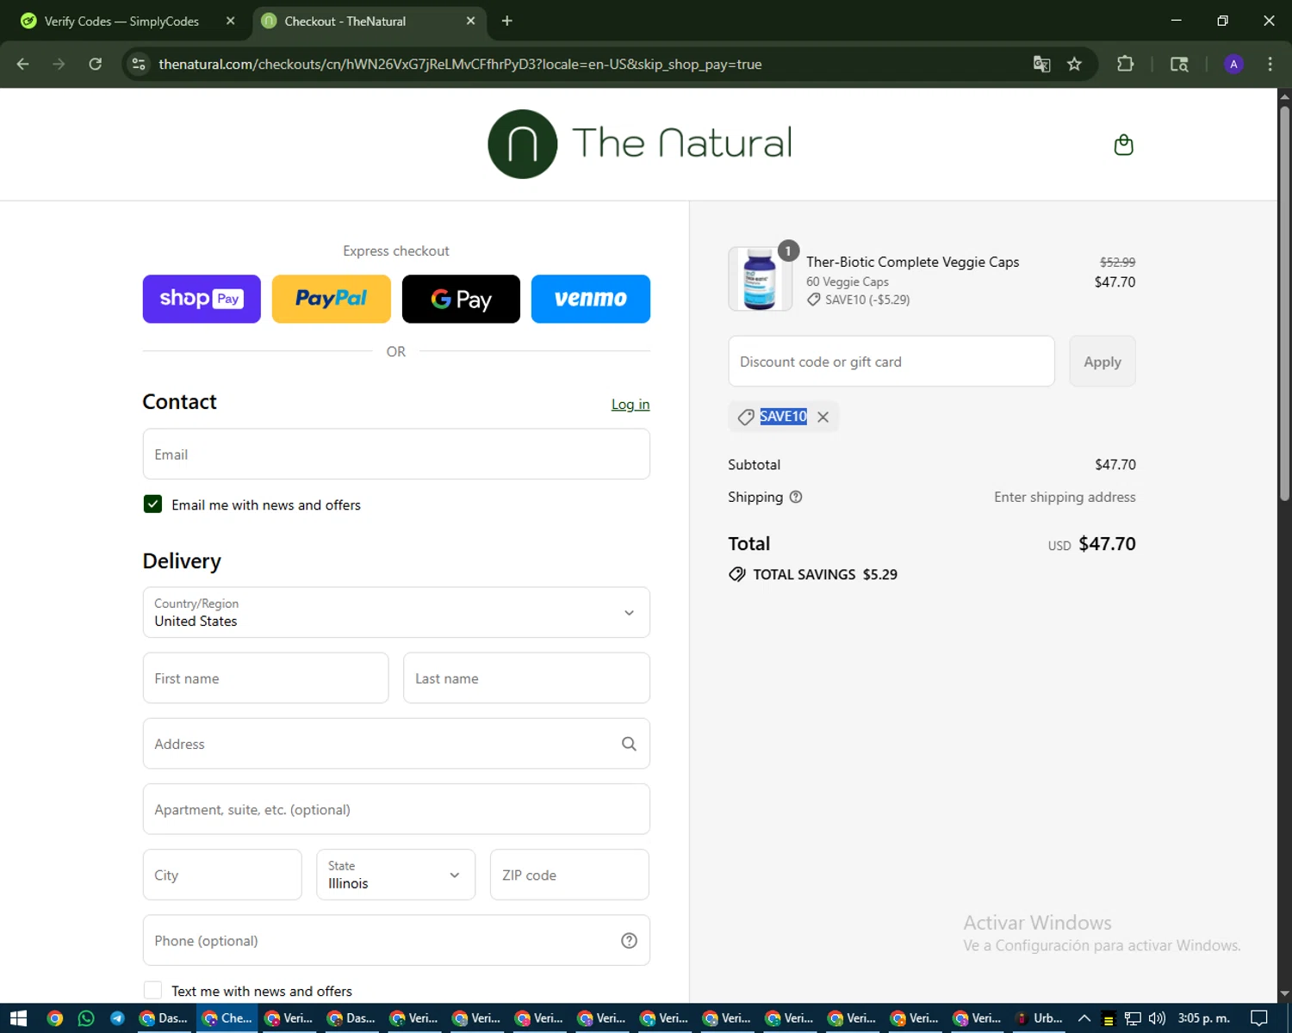Open the side panel search icon
This screenshot has width=1292, height=1033.
pos(1179,64)
